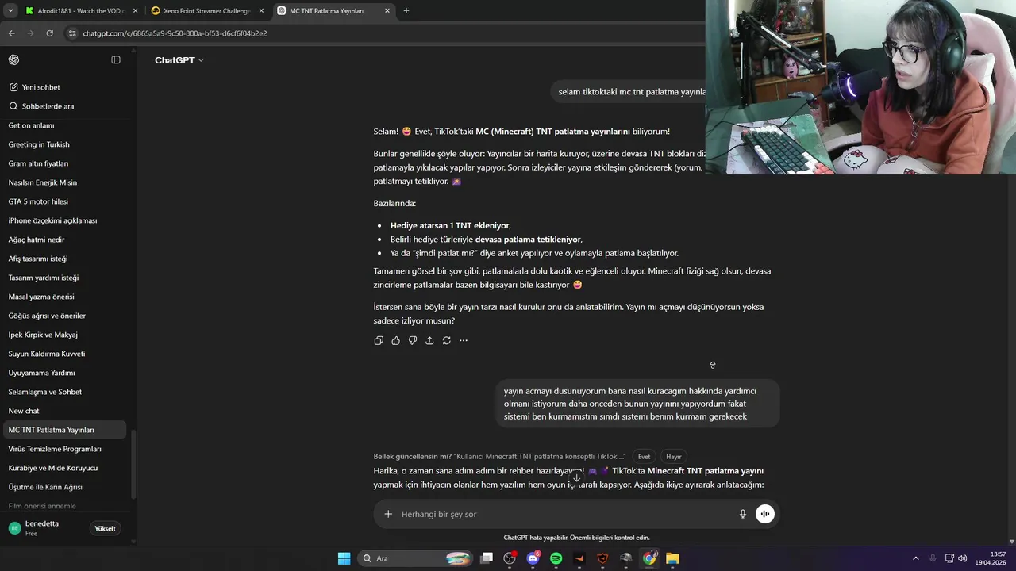Open 'New chat' conversation in sidebar
Screen dimensions: 1016x571
65,411
